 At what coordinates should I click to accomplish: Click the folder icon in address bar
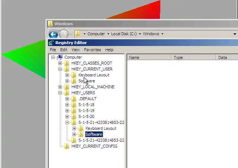pos(78,34)
